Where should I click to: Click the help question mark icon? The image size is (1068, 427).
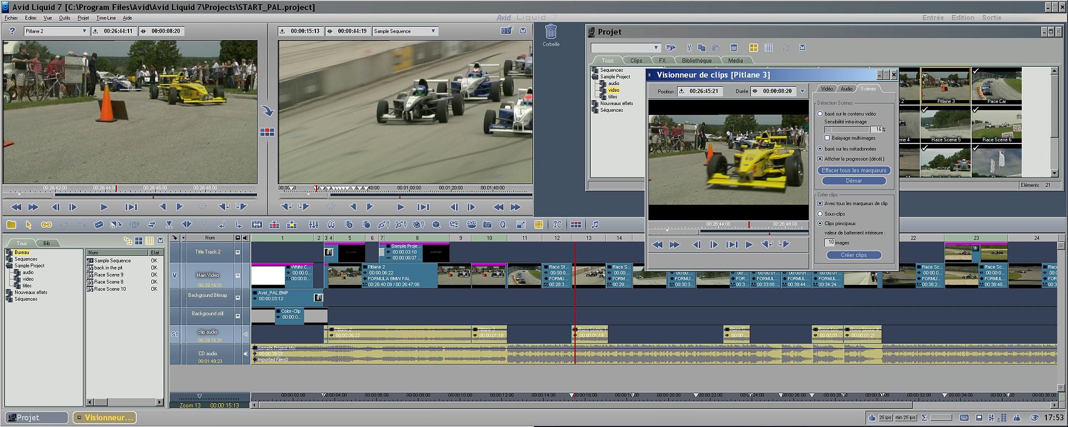[12, 31]
